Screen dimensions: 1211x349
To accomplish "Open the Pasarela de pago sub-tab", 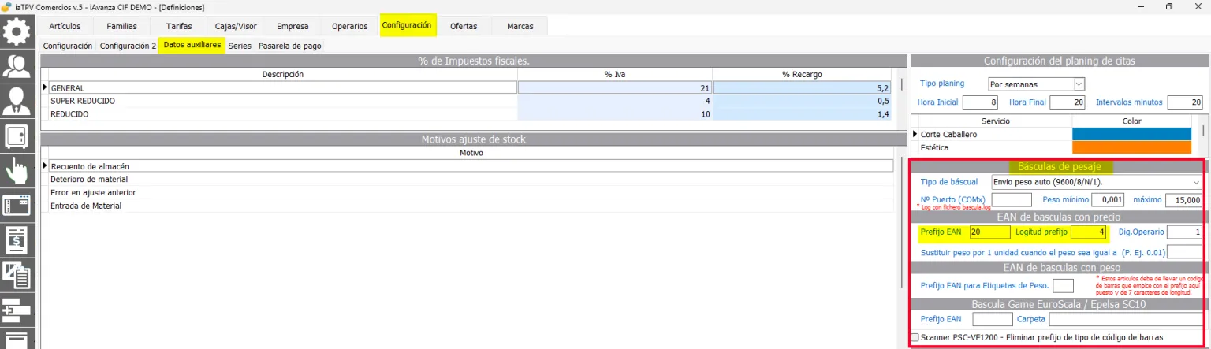I will point(289,46).
